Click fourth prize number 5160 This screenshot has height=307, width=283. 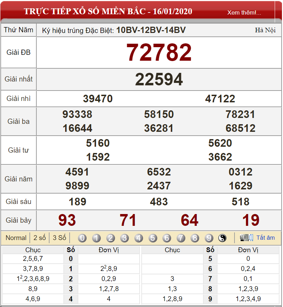point(98,143)
